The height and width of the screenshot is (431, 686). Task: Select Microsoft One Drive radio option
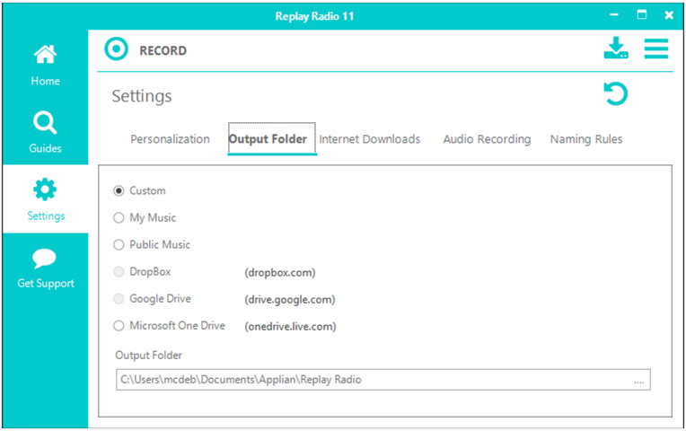pyautogui.click(x=170, y=326)
